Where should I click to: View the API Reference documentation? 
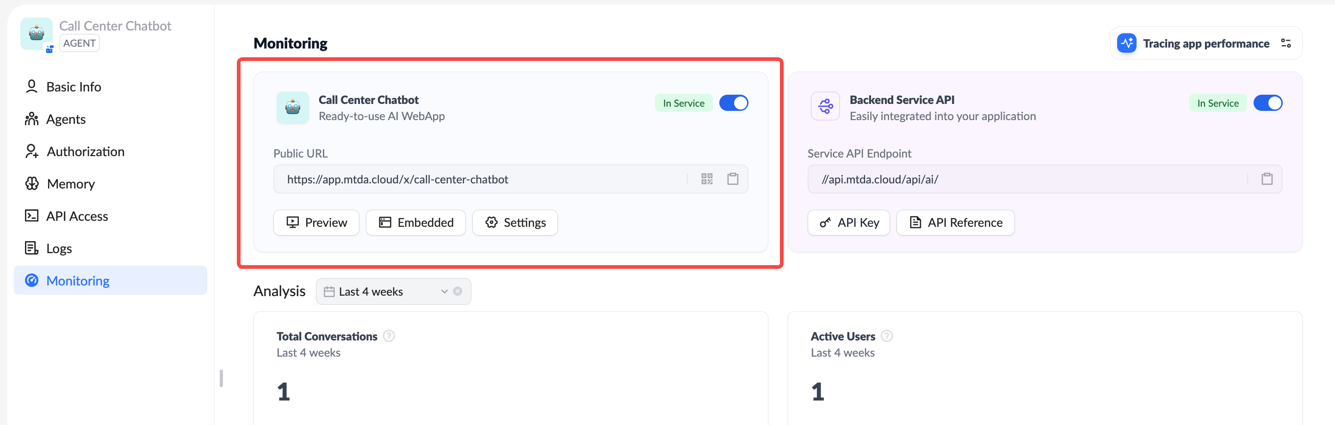click(955, 222)
